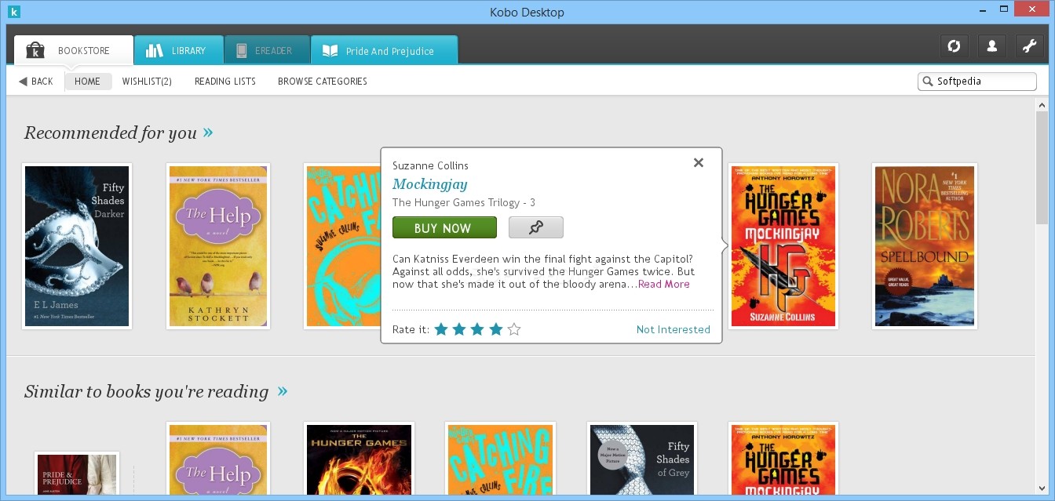Rate Mockingjay three stars

477,329
